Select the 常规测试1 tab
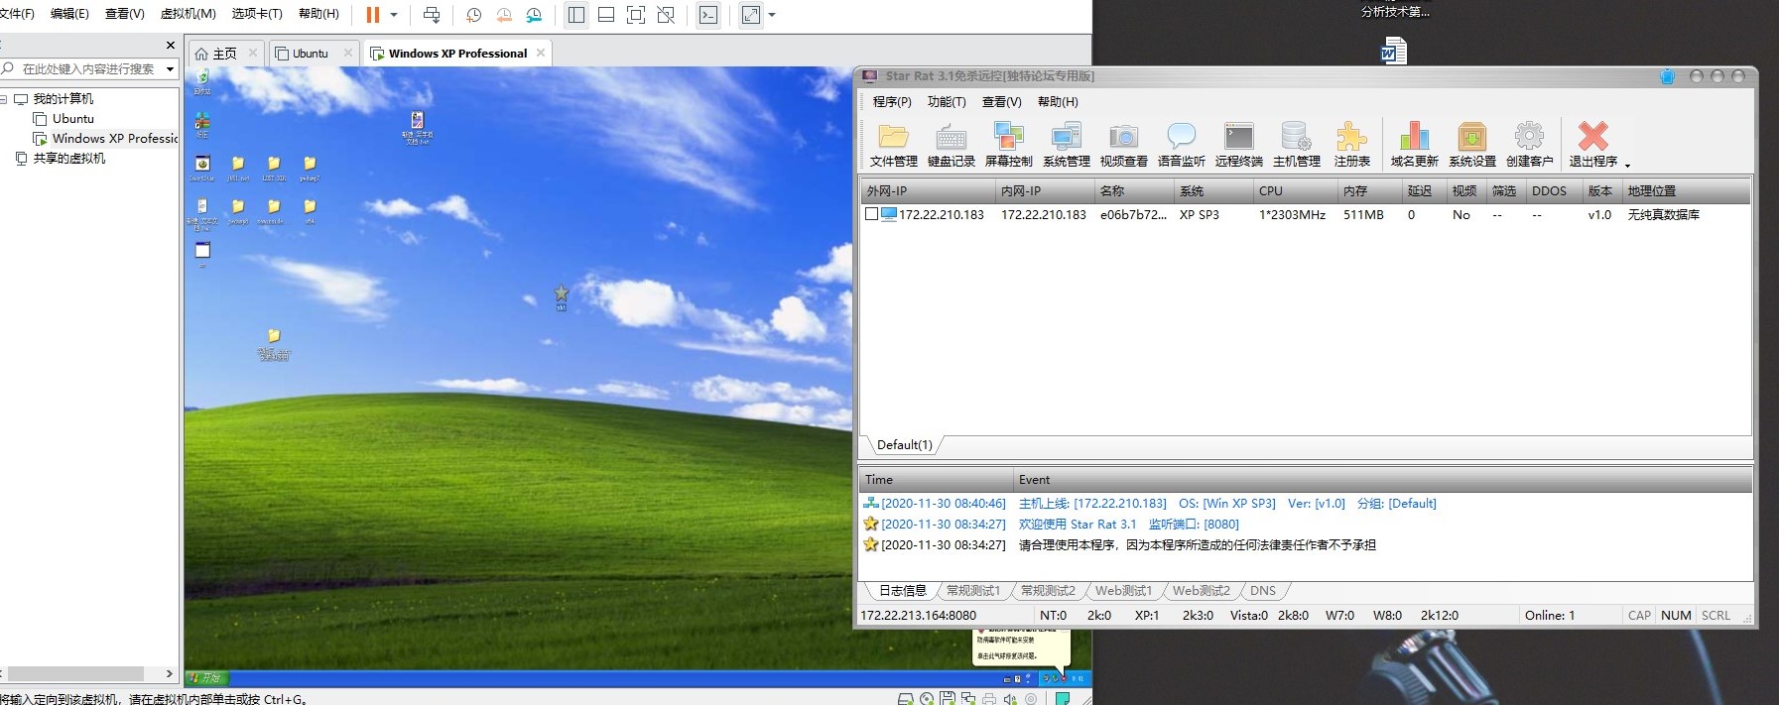Image resolution: width=1779 pixels, height=705 pixels. click(972, 591)
